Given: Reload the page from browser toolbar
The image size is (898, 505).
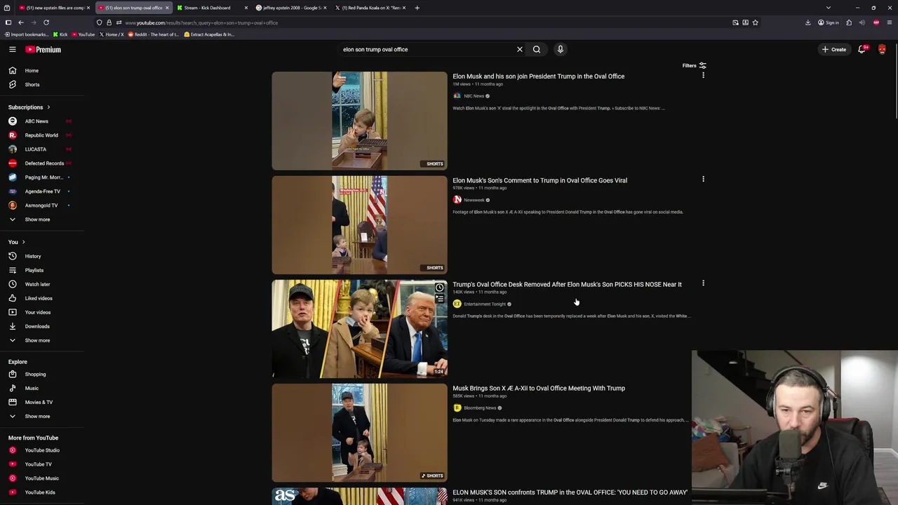Looking at the screenshot, I should tap(46, 22).
